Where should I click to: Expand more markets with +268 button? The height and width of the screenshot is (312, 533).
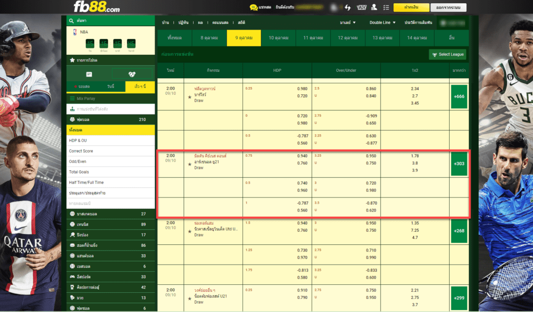coord(459,231)
